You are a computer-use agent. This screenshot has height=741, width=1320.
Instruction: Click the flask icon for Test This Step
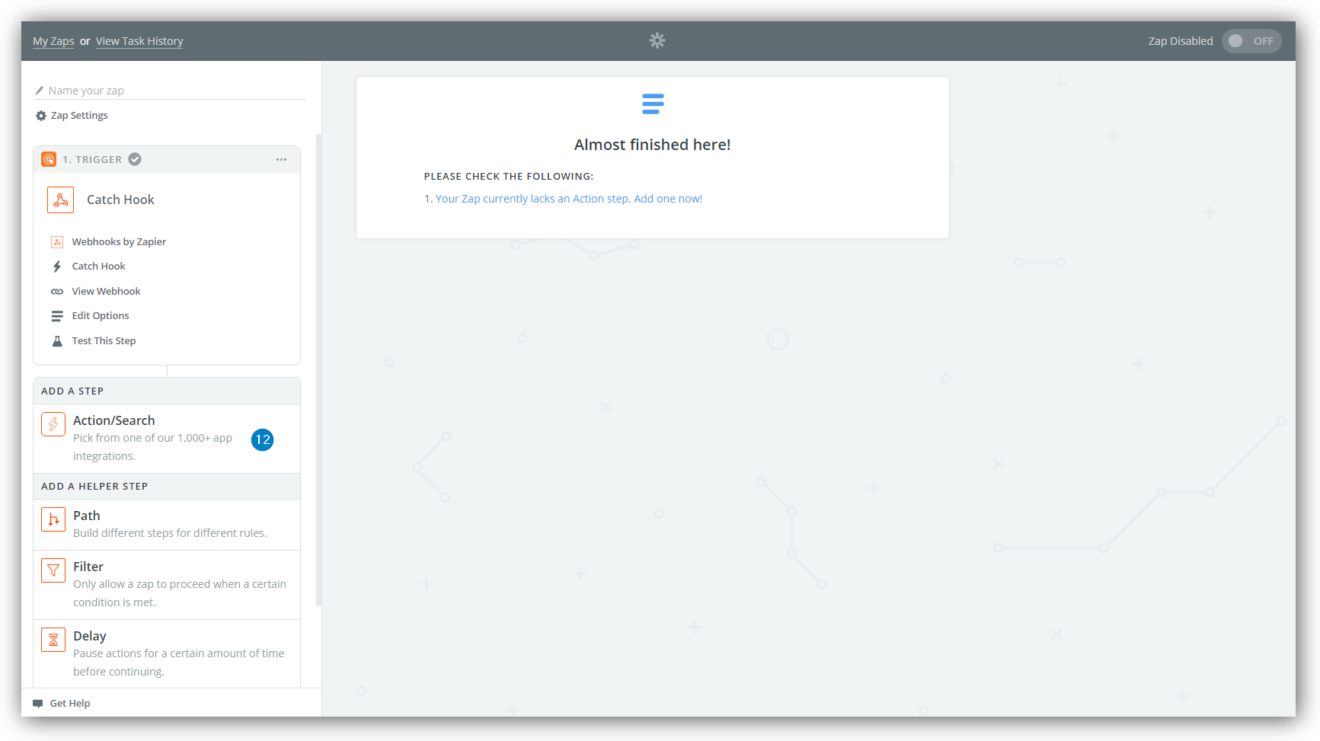(57, 341)
